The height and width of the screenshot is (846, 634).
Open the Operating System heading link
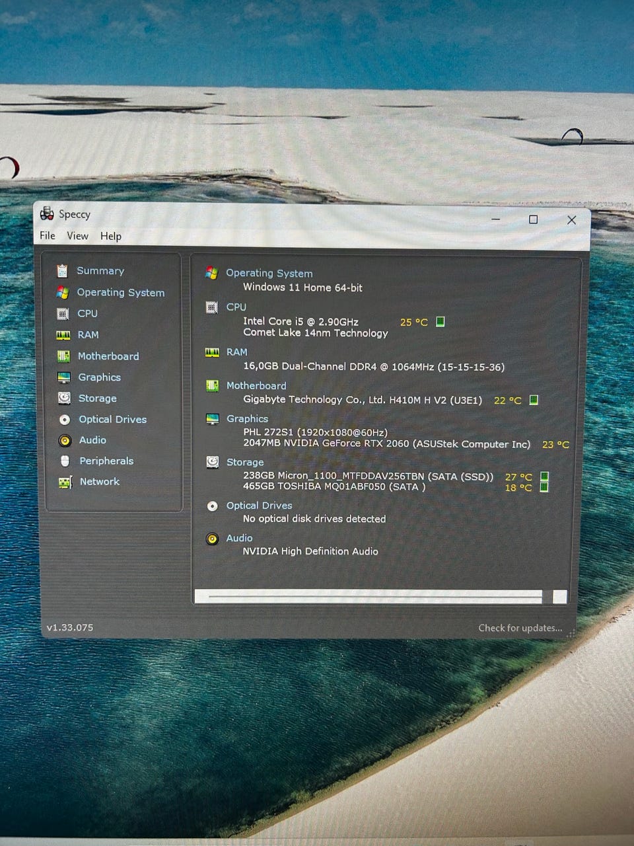(x=269, y=273)
